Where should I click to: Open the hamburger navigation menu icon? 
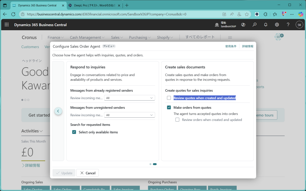click(230, 37)
